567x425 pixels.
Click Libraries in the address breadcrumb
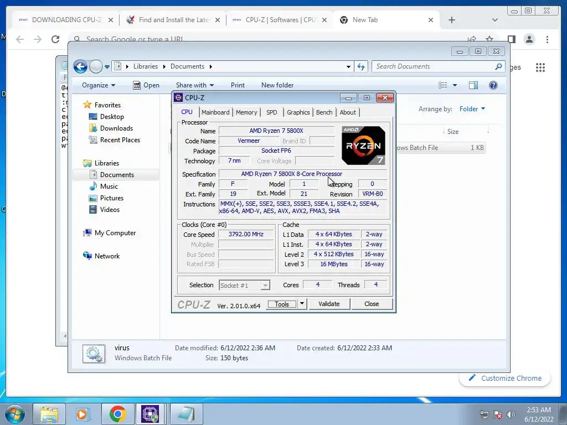(146, 66)
